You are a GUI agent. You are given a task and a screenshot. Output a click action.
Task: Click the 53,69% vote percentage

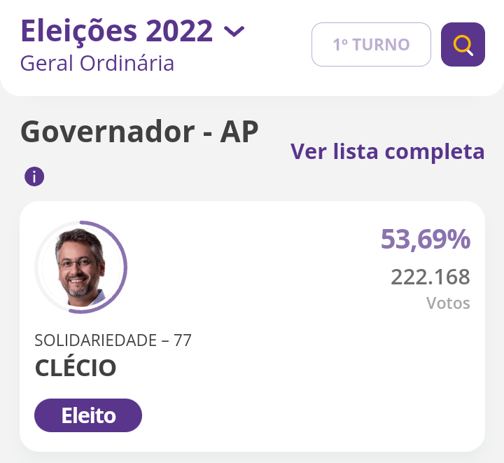425,240
